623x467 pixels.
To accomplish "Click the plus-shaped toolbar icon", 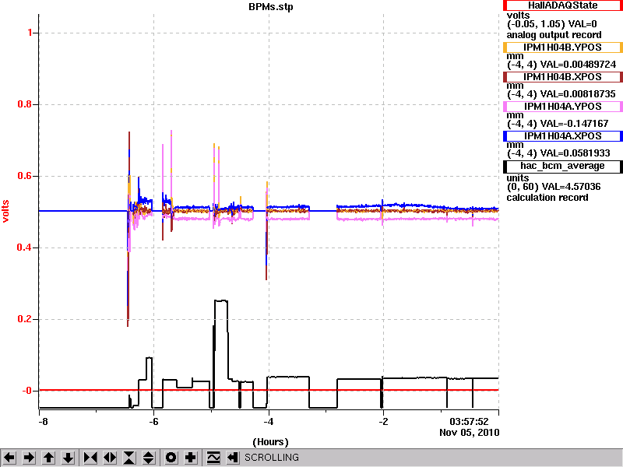I will 191,458.
